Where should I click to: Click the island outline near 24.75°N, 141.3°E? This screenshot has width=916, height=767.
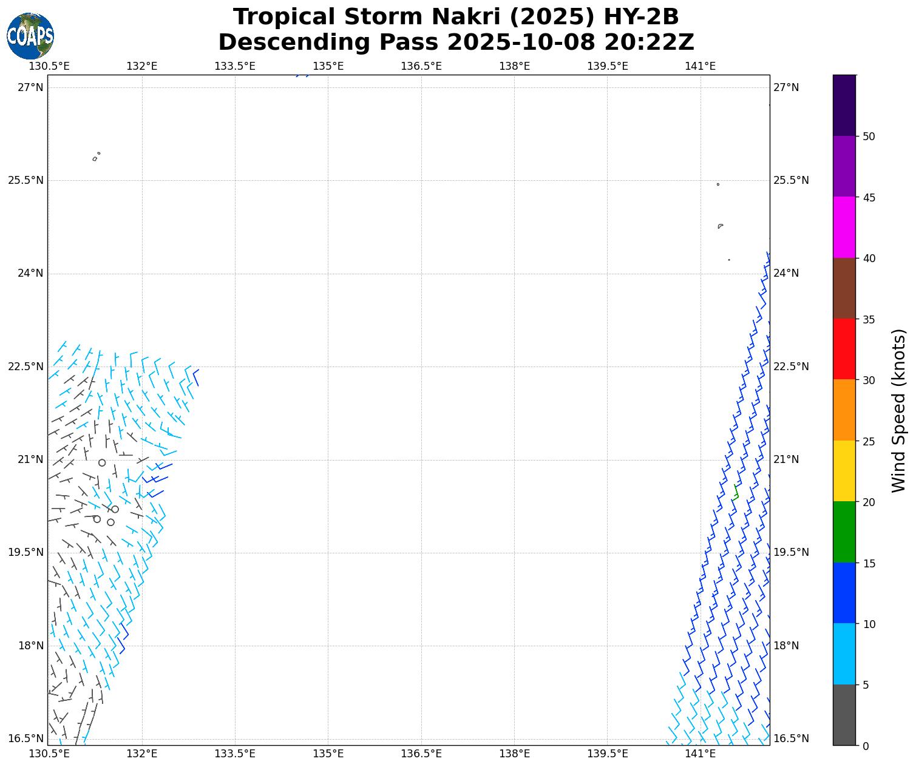click(x=720, y=226)
